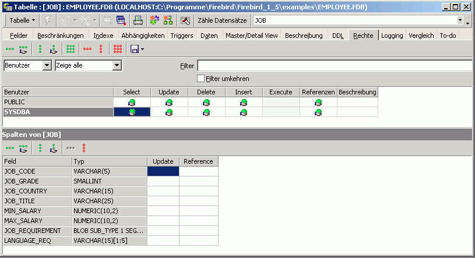Click the green dot grid grant-all icon
Image resolution: width=475 pixels, height=258 pixels.
71,49
